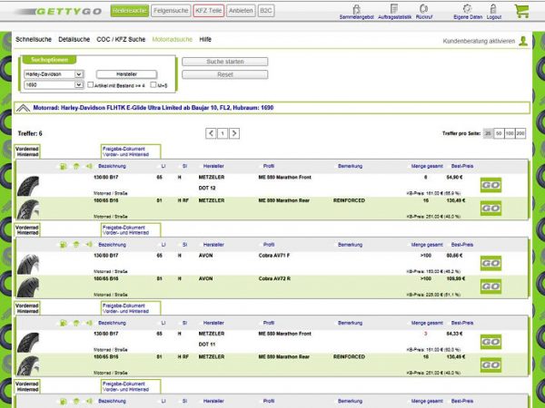Click Kundenberatung aktivieren link
The width and height of the screenshot is (545, 408).
[x=479, y=41]
